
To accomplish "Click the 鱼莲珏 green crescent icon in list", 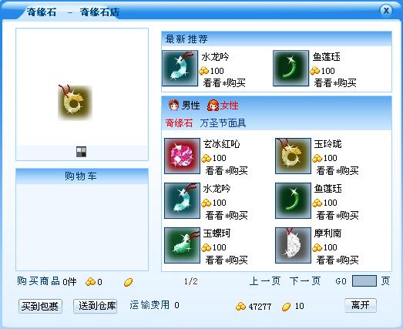I will click(x=293, y=201).
